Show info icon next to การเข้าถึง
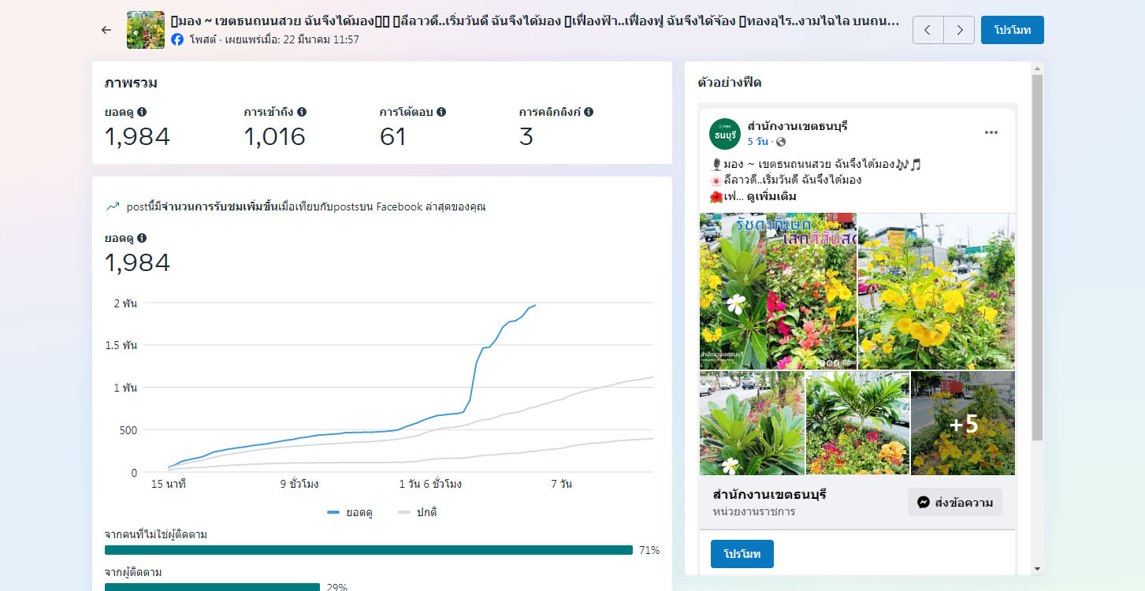 click(302, 112)
